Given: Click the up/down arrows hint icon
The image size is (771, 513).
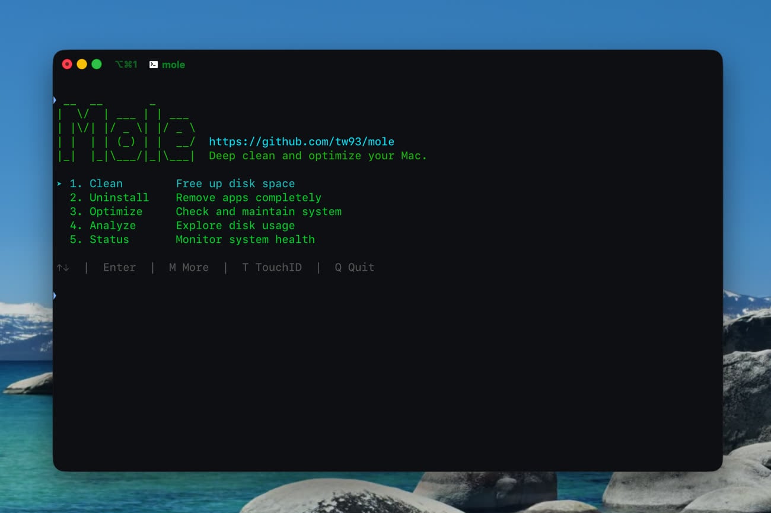Looking at the screenshot, I should pyautogui.click(x=63, y=268).
